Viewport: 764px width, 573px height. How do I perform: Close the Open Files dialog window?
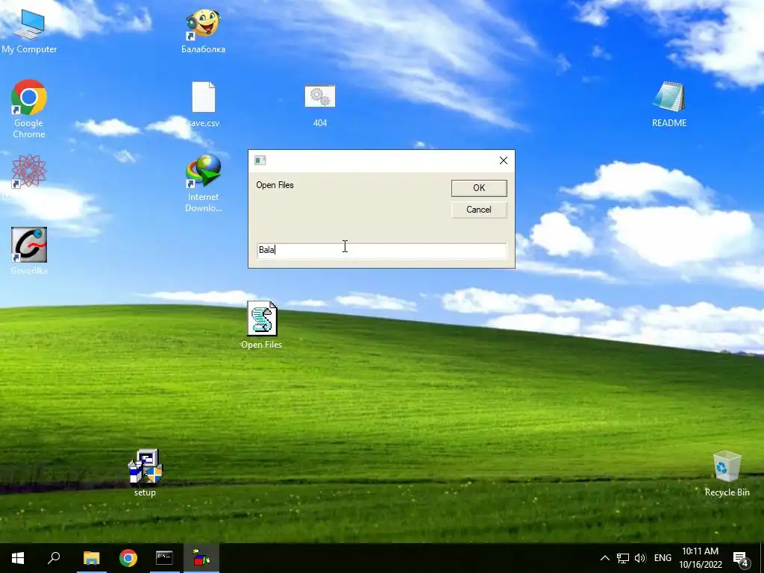(x=504, y=160)
